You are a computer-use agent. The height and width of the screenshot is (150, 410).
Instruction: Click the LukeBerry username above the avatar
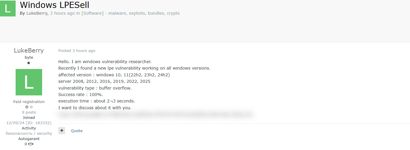pyautogui.click(x=29, y=50)
